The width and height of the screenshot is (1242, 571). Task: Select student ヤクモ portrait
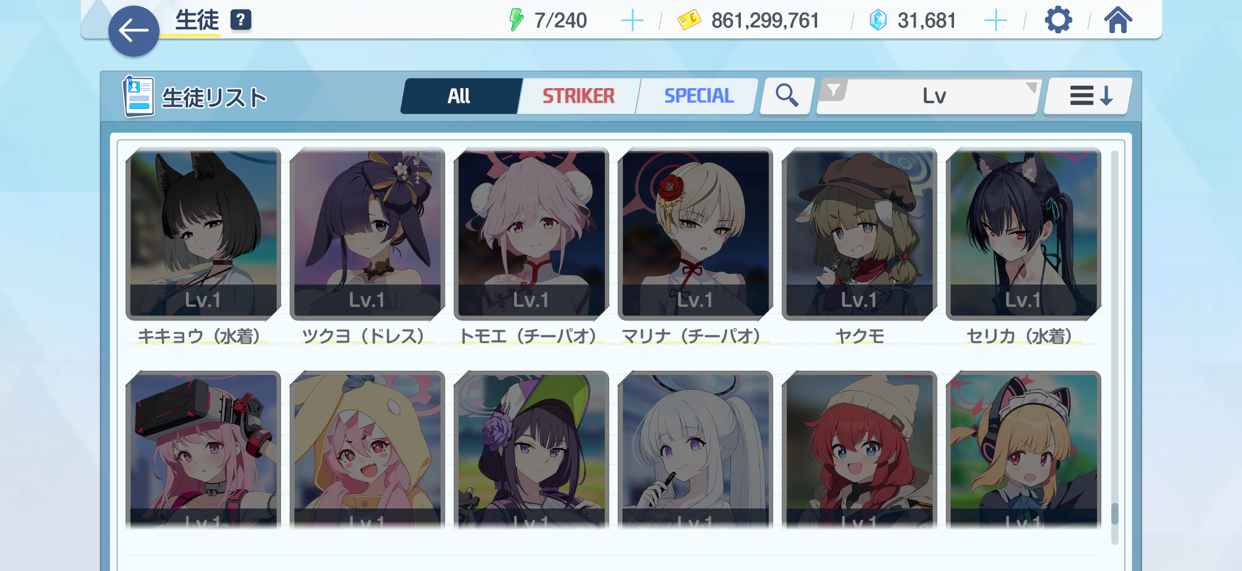[859, 234]
